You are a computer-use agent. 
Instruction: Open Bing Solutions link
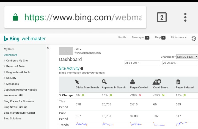coord(13,119)
